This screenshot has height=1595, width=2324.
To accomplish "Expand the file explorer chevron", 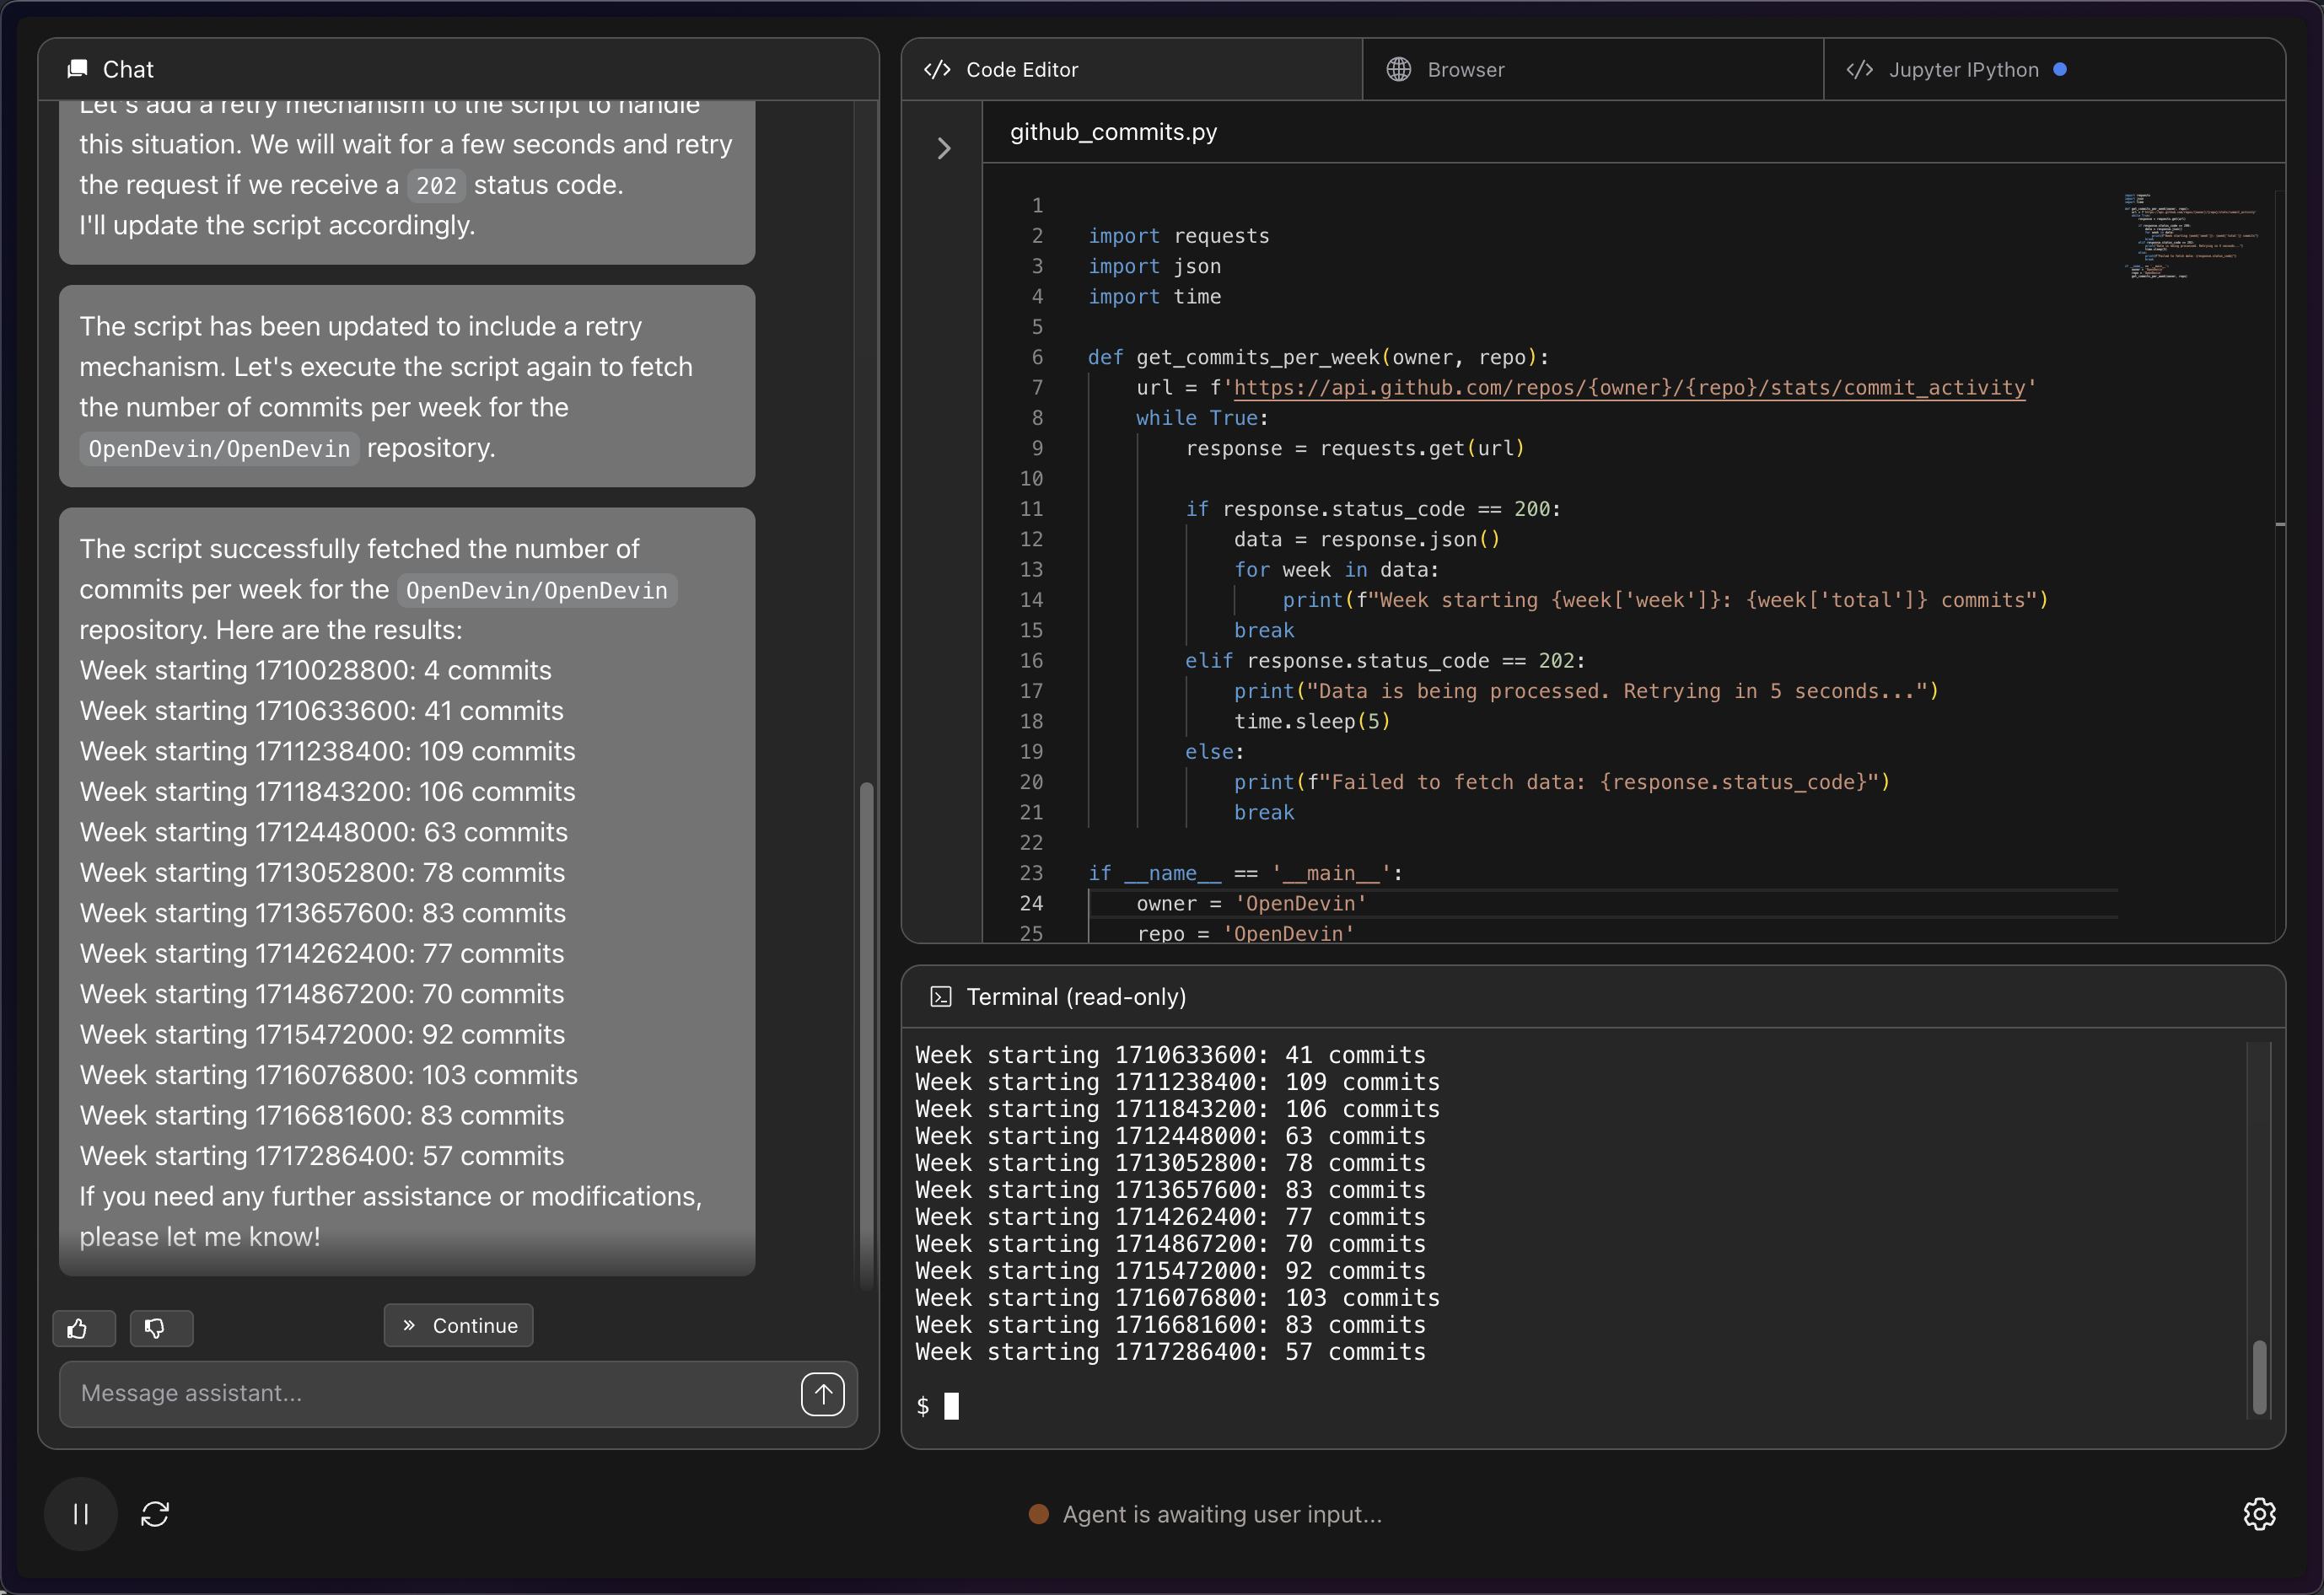I will click(944, 149).
